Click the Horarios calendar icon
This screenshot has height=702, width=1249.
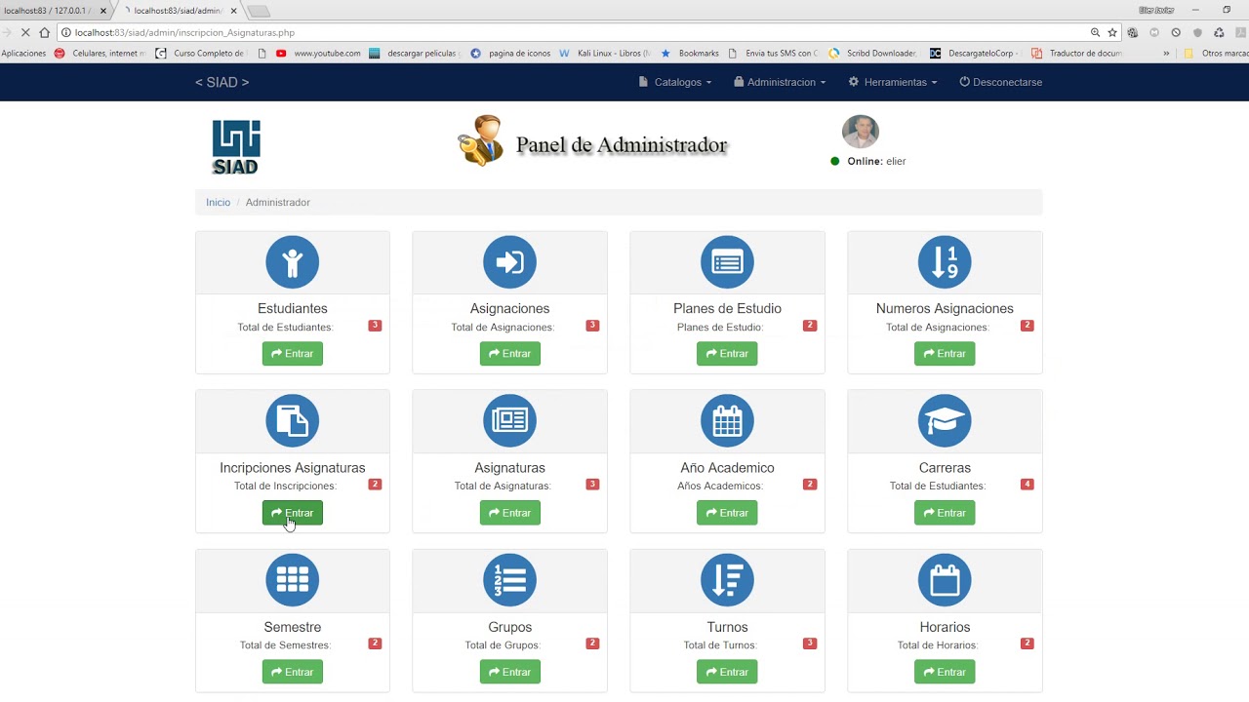pyautogui.click(x=945, y=580)
